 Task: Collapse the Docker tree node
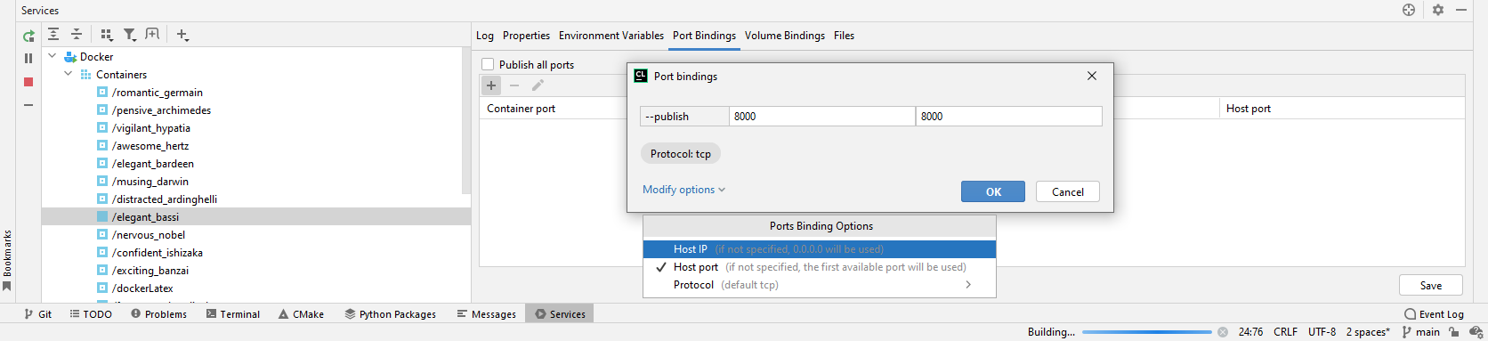(53, 56)
